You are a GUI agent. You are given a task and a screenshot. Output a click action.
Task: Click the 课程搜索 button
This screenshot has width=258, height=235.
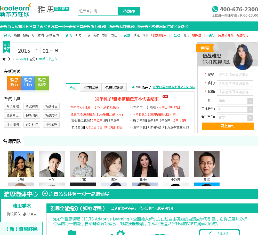(129, 11)
